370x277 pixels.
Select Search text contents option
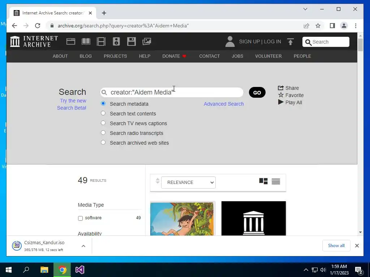[x=103, y=113]
